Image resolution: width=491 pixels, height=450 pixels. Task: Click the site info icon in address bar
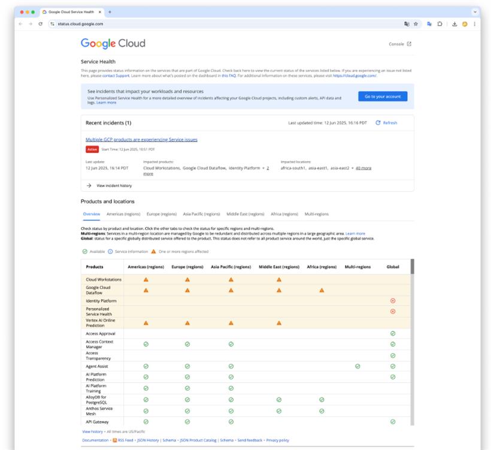(x=52, y=24)
